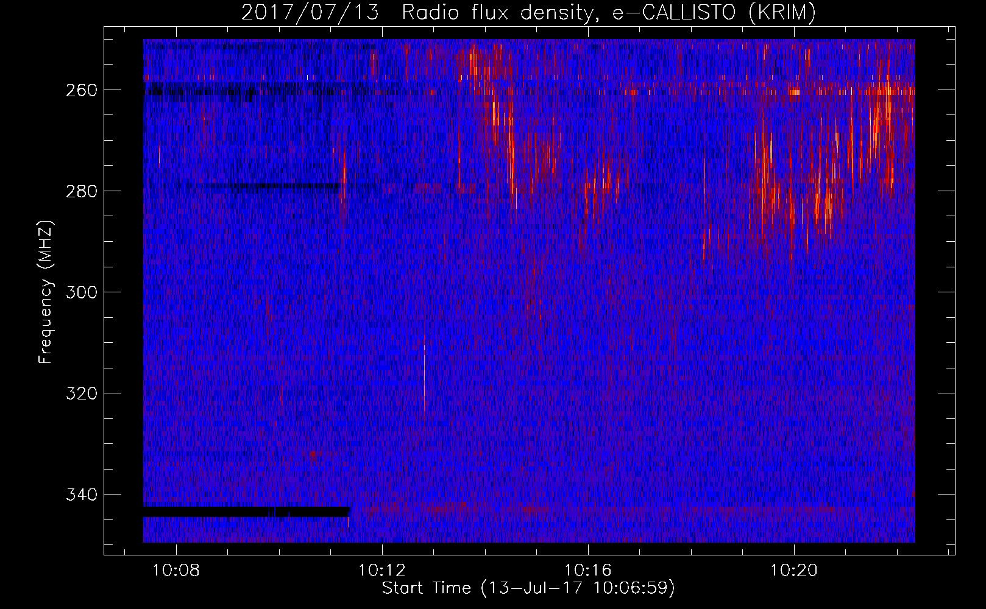This screenshot has height=609, width=986.
Task: Click the 340 frequency tick label
Action: 82,495
